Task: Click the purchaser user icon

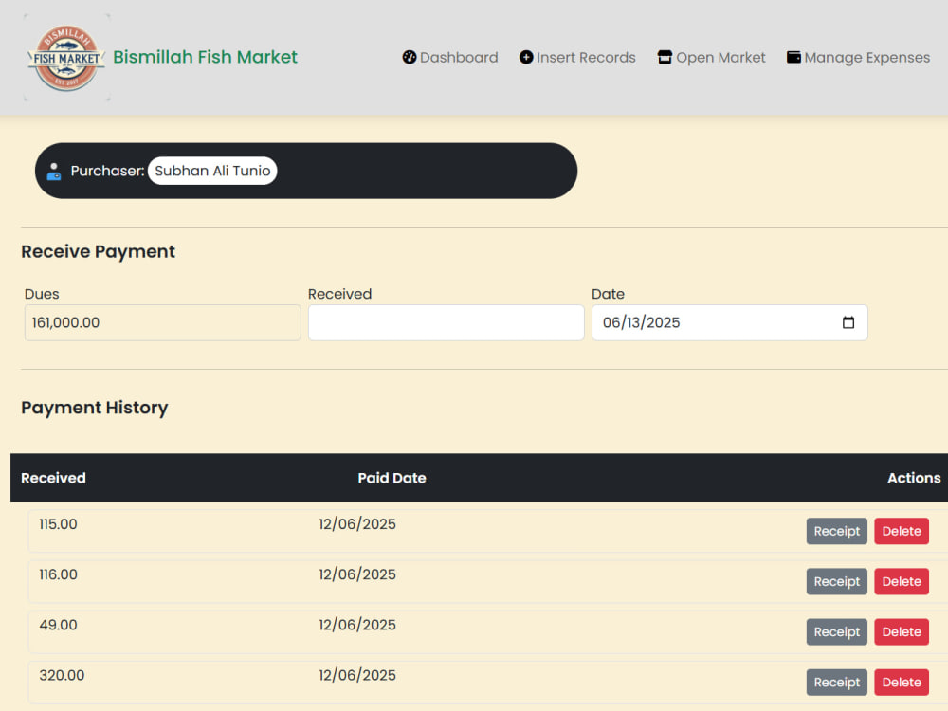Action: 54,171
